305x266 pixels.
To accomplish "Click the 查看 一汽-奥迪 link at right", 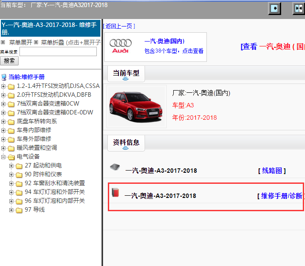I will 273,46.
